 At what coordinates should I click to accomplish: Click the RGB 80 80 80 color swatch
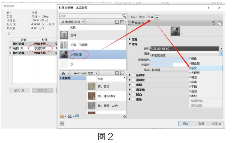(x=184, y=49)
